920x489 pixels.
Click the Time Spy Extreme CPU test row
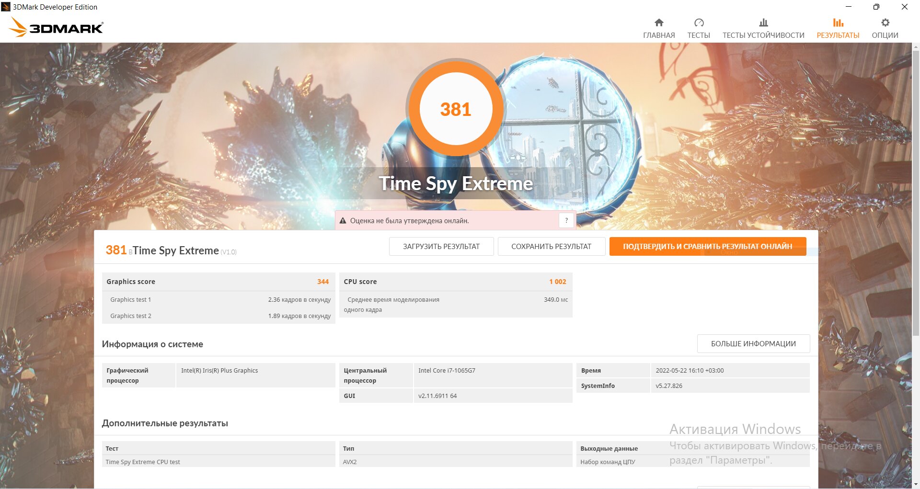click(x=218, y=462)
